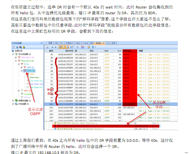Toggle the packet list pane layout button
This screenshot has width=189, height=154.
(x=60, y=47)
